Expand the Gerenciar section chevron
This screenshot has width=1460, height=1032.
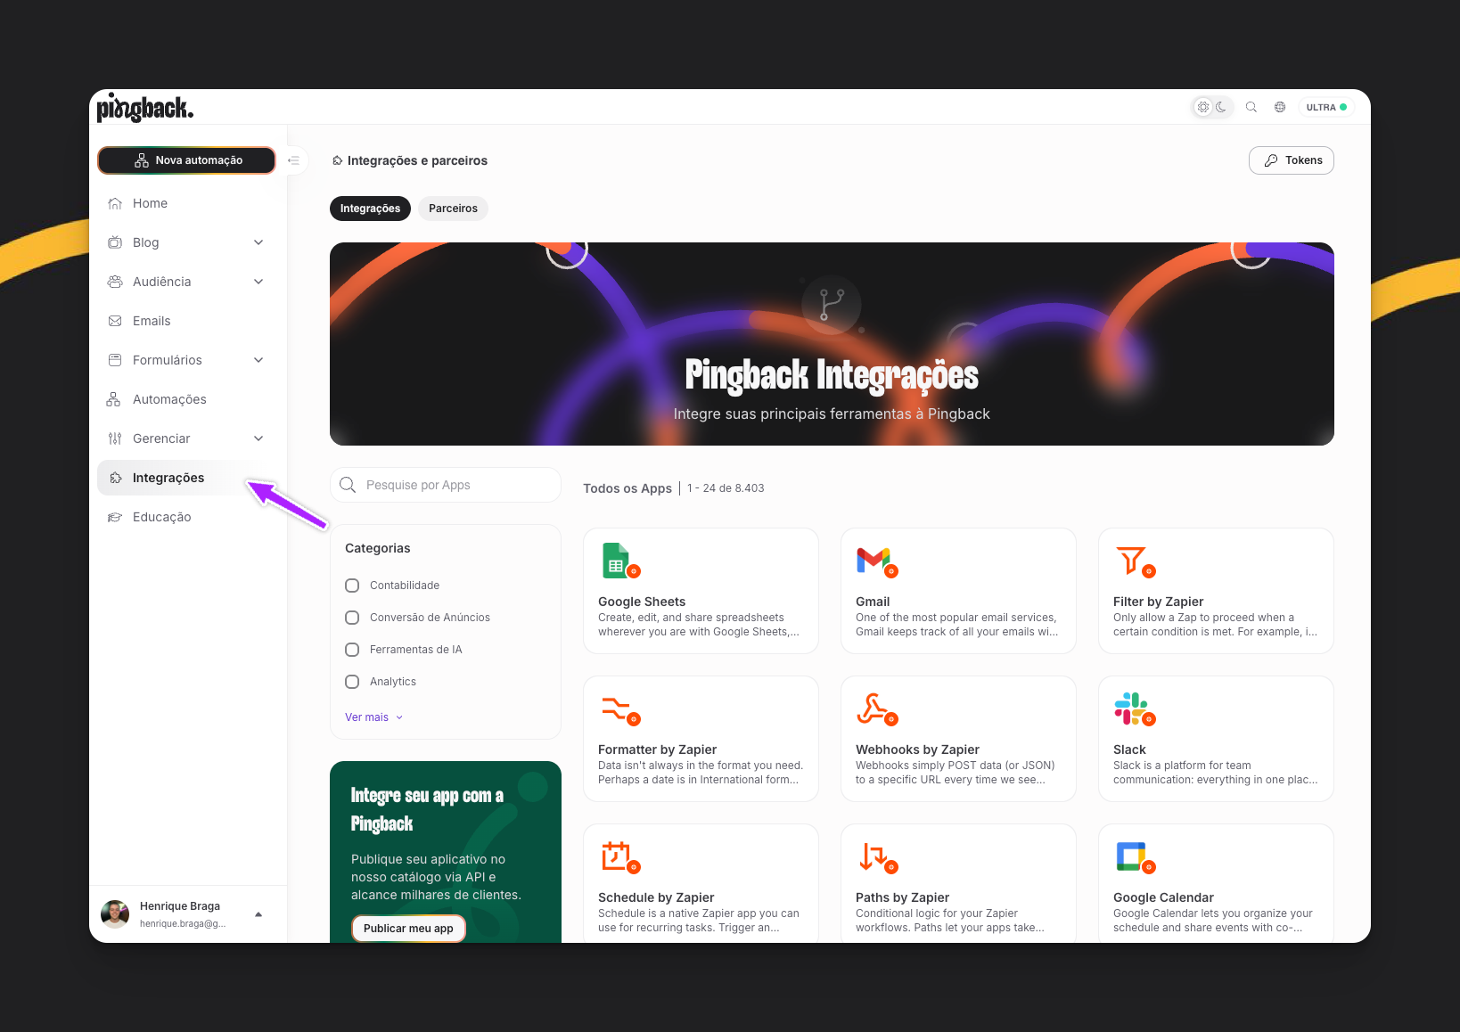pos(258,438)
